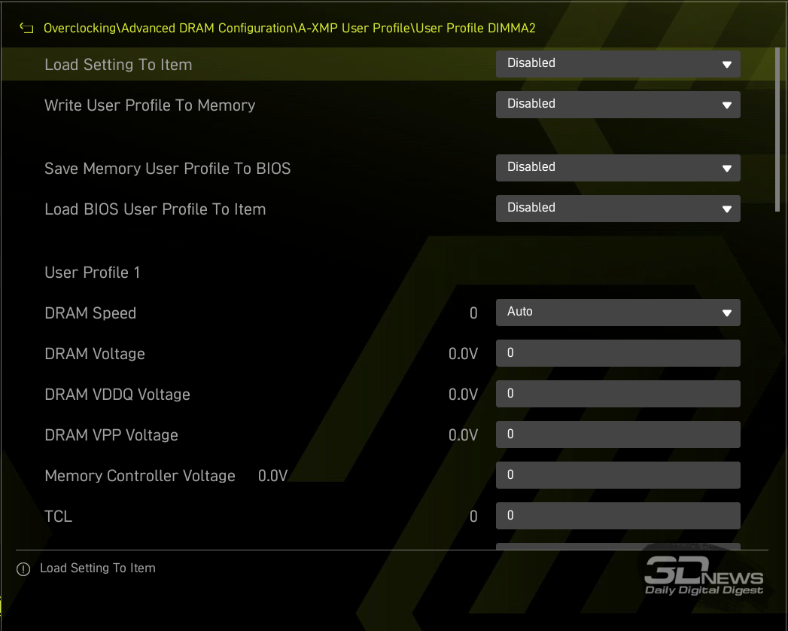Select the Load Setting To Item row label
788x631 pixels.
point(118,65)
